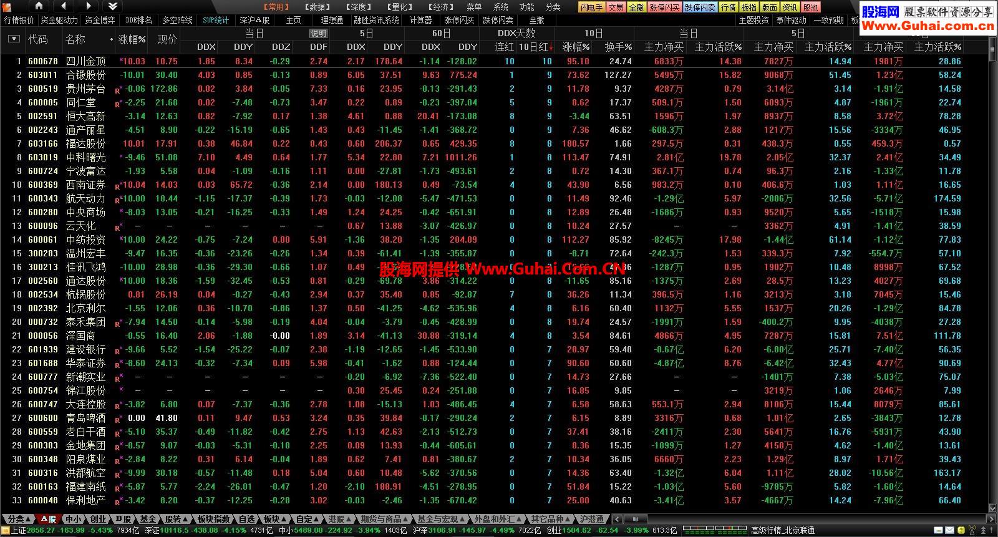Image resolution: width=998 pixels, height=537 pixels.
Task: Click the 板指 colored button
Action: [749, 7]
